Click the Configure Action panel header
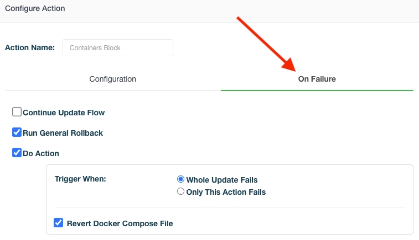This screenshot has height=240, width=419. coord(35,9)
